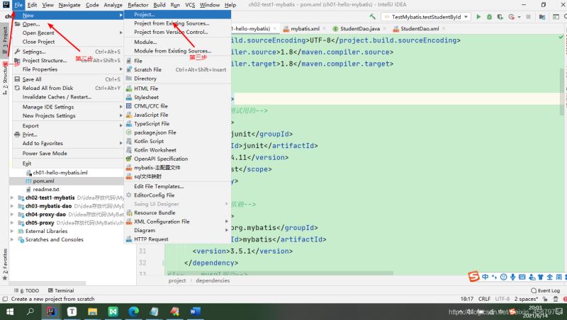Click the Sogou soft keyboard icon
The width and height of the screenshot is (567, 320).
(522, 277)
